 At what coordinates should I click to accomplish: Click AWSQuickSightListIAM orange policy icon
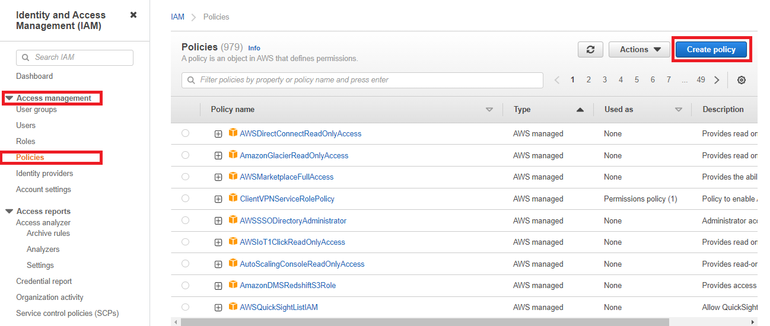[x=233, y=306]
